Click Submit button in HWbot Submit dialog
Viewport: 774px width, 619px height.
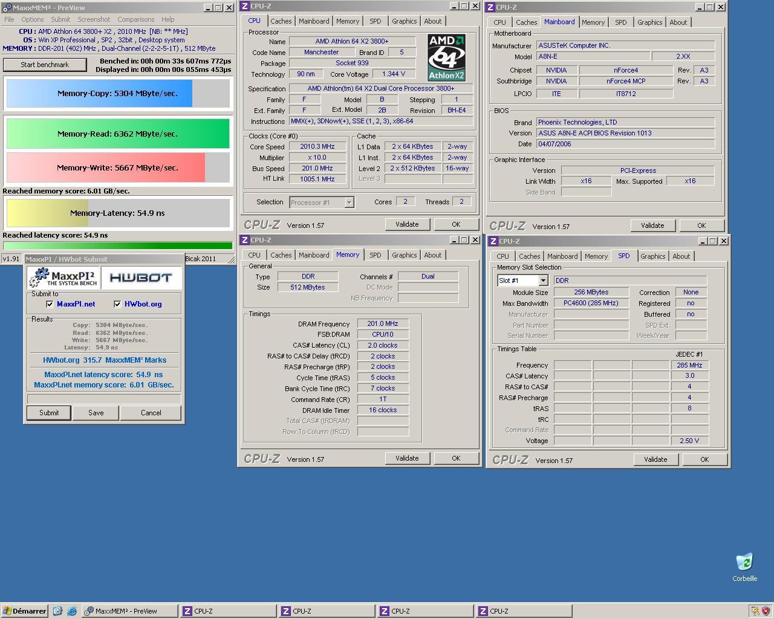point(49,413)
